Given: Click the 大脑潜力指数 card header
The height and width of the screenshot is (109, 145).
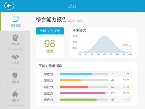Looking at the screenshot, I should click(x=50, y=31).
